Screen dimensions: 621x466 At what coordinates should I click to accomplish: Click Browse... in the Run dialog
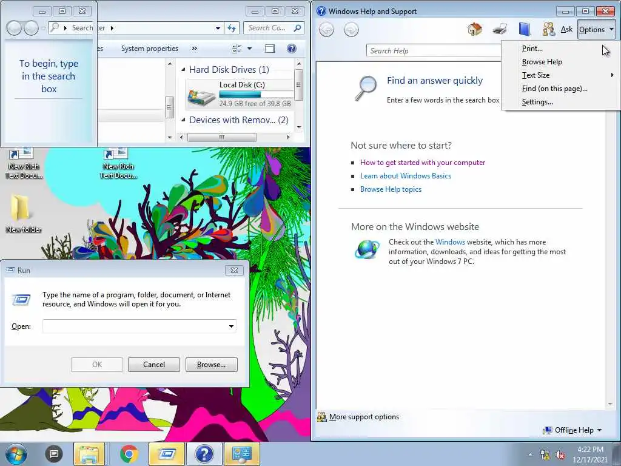click(212, 365)
